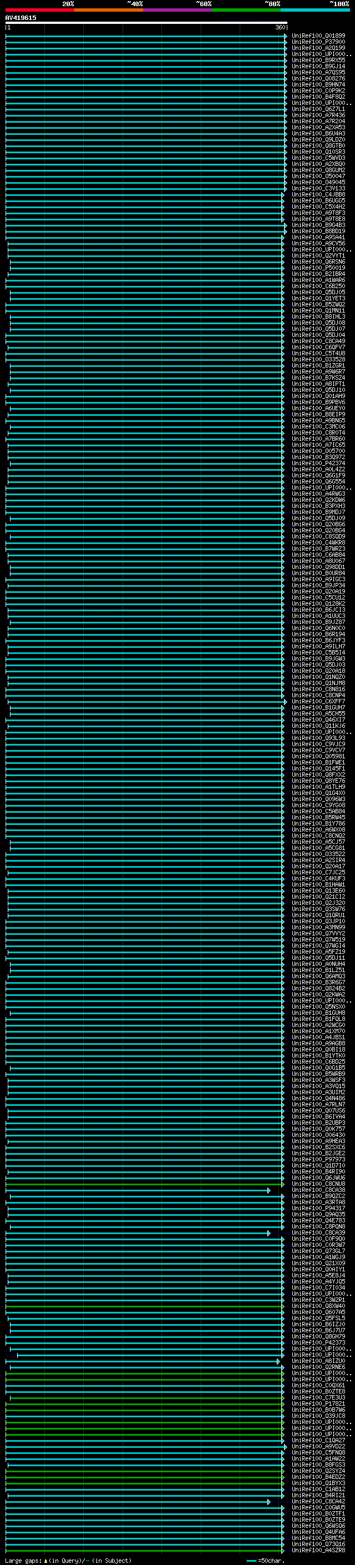The width and height of the screenshot is (355, 1565).
Task: Pick the UniRef100_A1WAR6 row label
Action: (318, 280)
